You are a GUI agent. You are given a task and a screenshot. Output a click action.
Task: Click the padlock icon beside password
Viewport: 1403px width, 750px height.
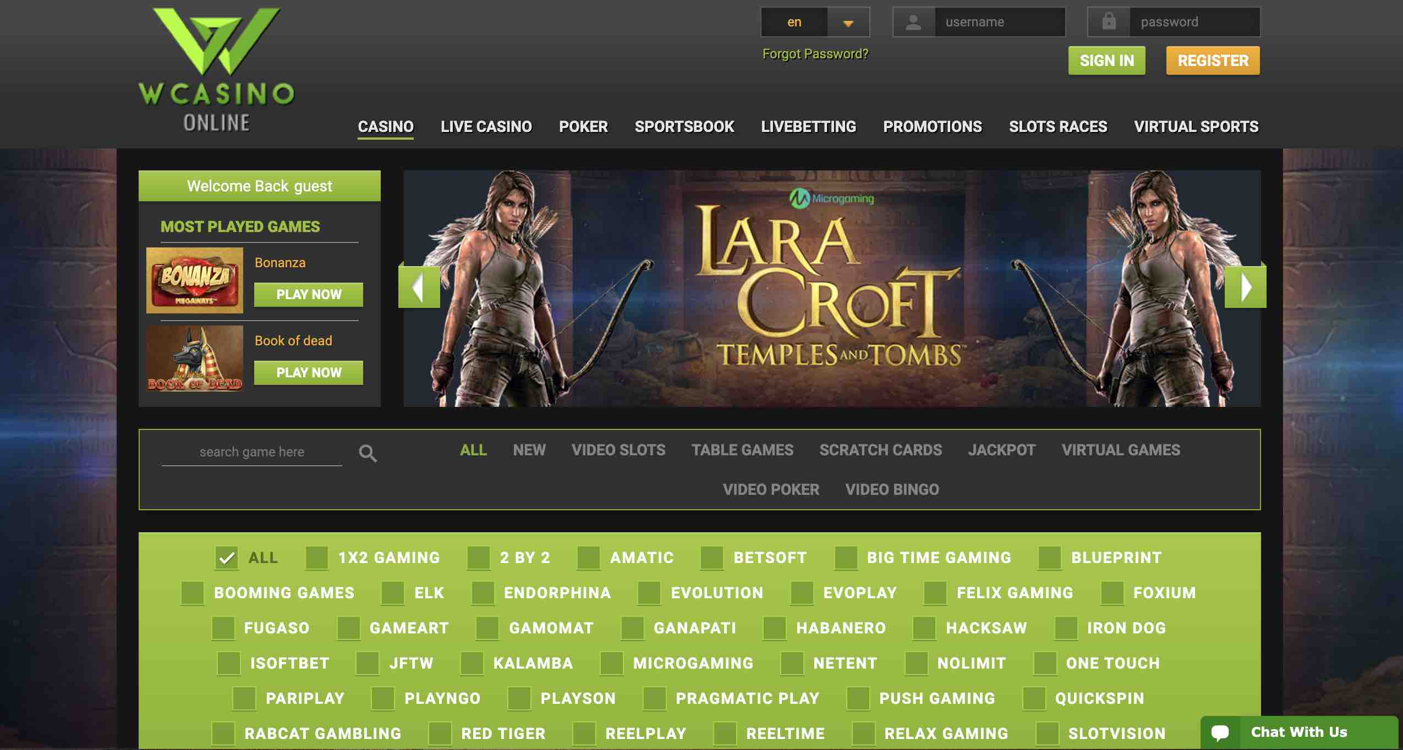coord(1109,22)
